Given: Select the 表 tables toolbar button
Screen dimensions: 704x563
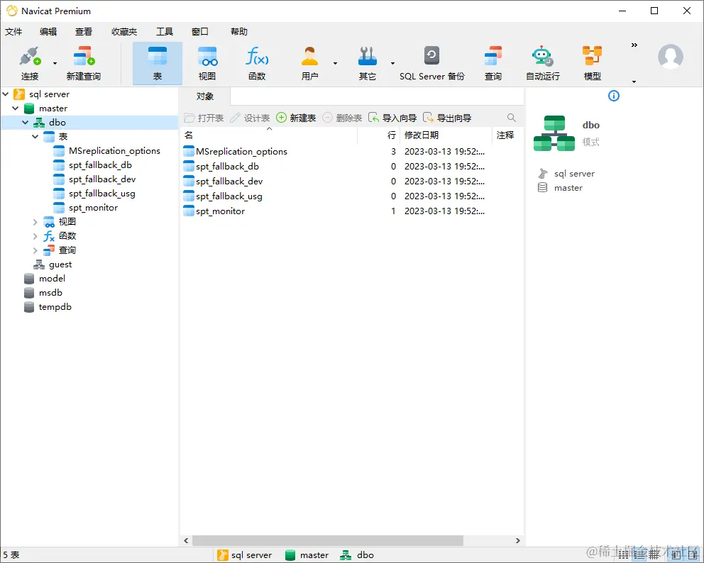Looking at the screenshot, I should click(x=157, y=63).
